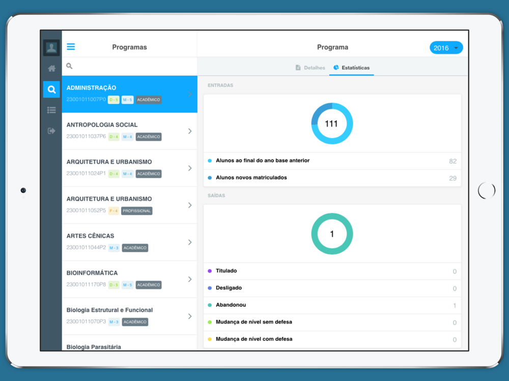Switch to the Detalhes tab
This screenshot has height=381, width=509.
(310, 68)
